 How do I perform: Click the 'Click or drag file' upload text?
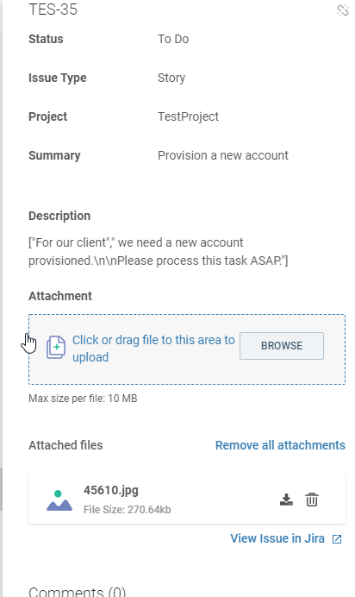tap(153, 349)
